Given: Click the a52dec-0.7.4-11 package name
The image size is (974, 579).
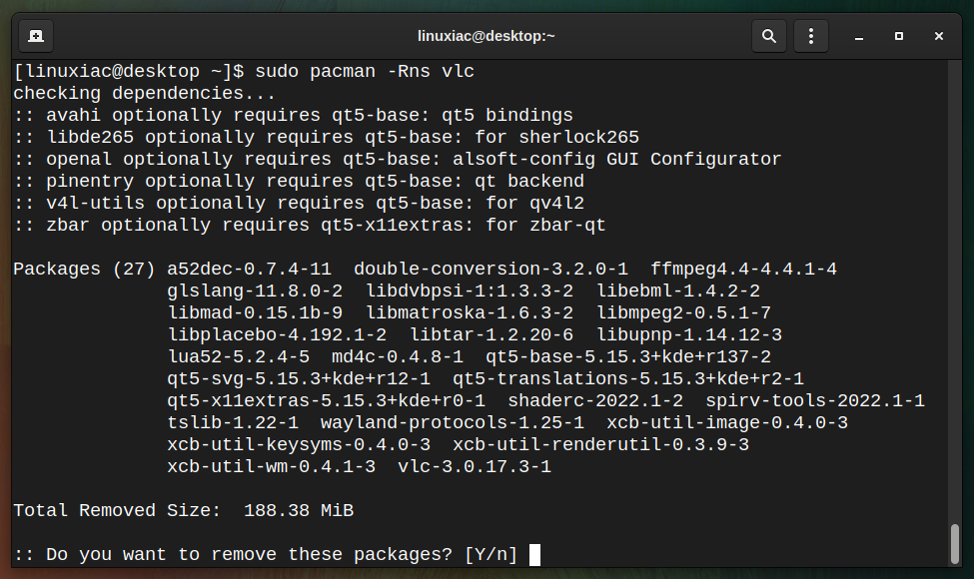Looking at the screenshot, I should pos(249,270).
